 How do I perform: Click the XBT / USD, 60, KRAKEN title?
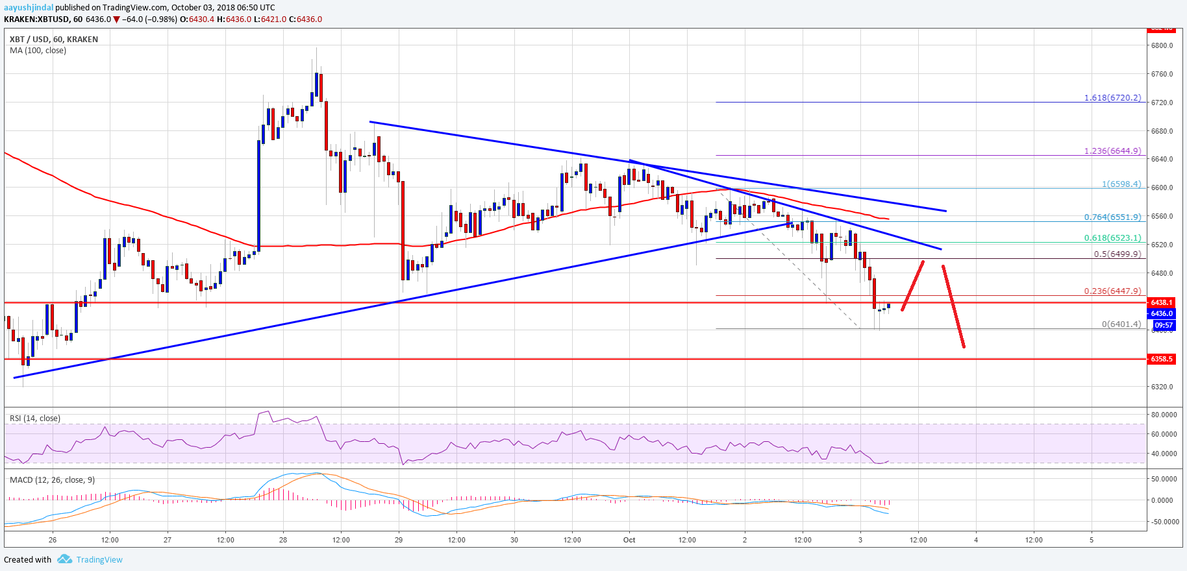pyautogui.click(x=54, y=39)
